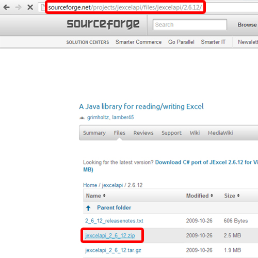This screenshot has width=258, height=258.
Task: Click the 2.6.12 breadcrumb text
Action: click(135, 185)
